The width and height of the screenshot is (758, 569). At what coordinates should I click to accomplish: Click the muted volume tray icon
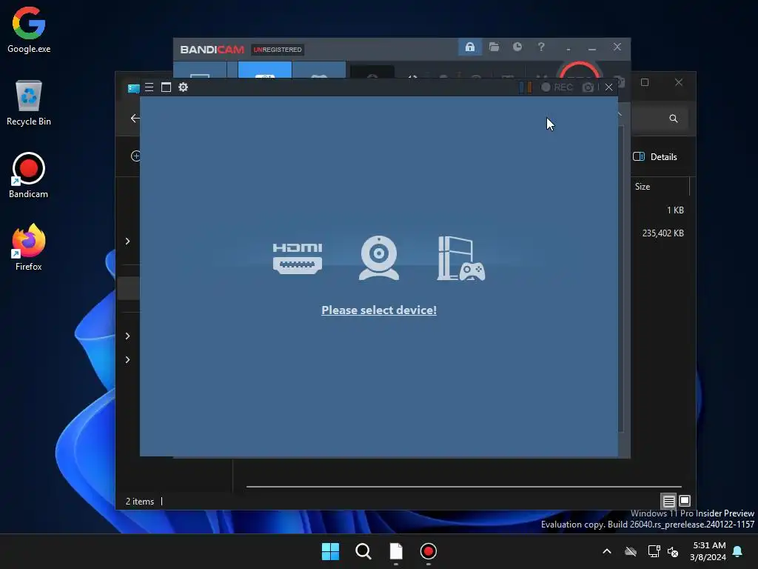click(673, 551)
